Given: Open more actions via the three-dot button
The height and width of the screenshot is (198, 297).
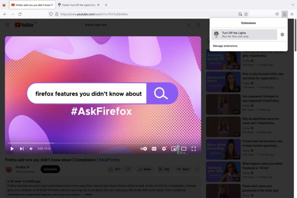Looking at the screenshot, I should pos(197,169).
